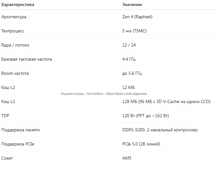Click the AM5 socket value
The width and height of the screenshot is (218, 169).
(127, 158)
